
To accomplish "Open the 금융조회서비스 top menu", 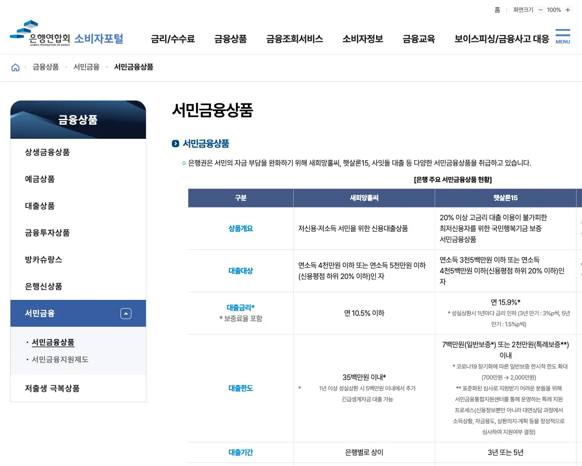I will pyautogui.click(x=295, y=39).
